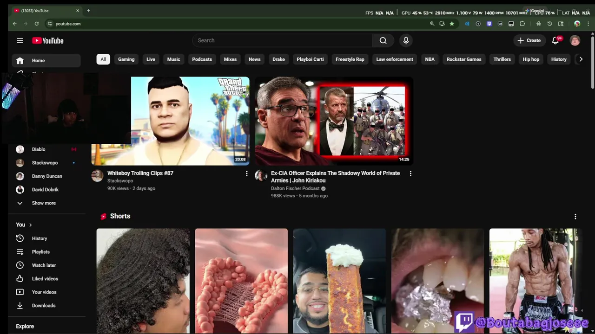The height and width of the screenshot is (334, 595).
Task: Click the search magnifier button
Action: (383, 40)
